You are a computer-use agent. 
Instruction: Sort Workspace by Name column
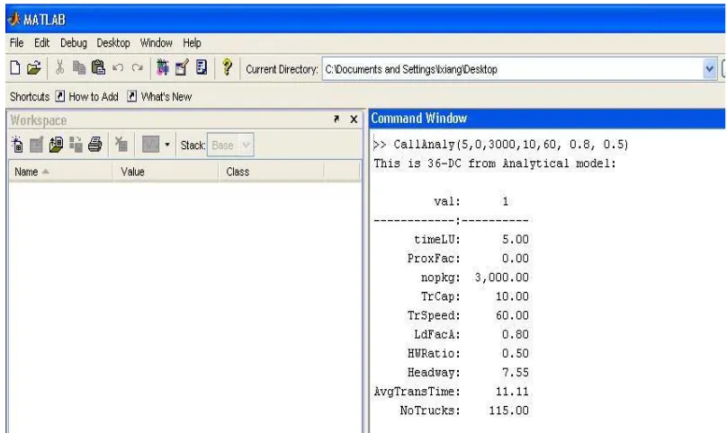pyautogui.click(x=60, y=172)
